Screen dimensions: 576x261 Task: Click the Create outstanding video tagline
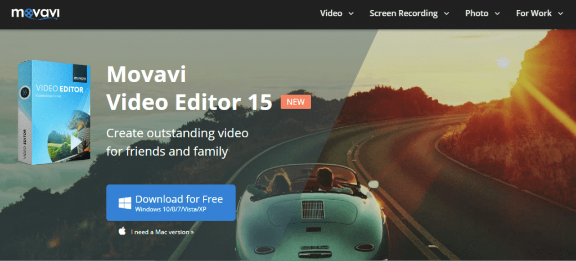coord(177,142)
